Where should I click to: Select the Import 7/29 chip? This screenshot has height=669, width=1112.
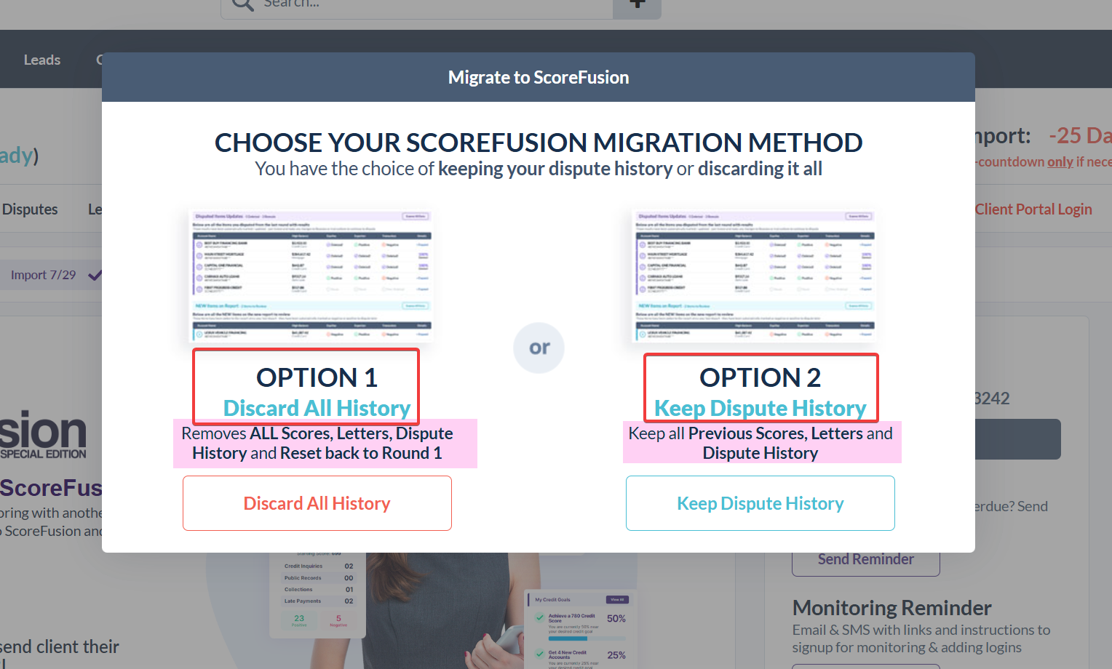pos(51,275)
